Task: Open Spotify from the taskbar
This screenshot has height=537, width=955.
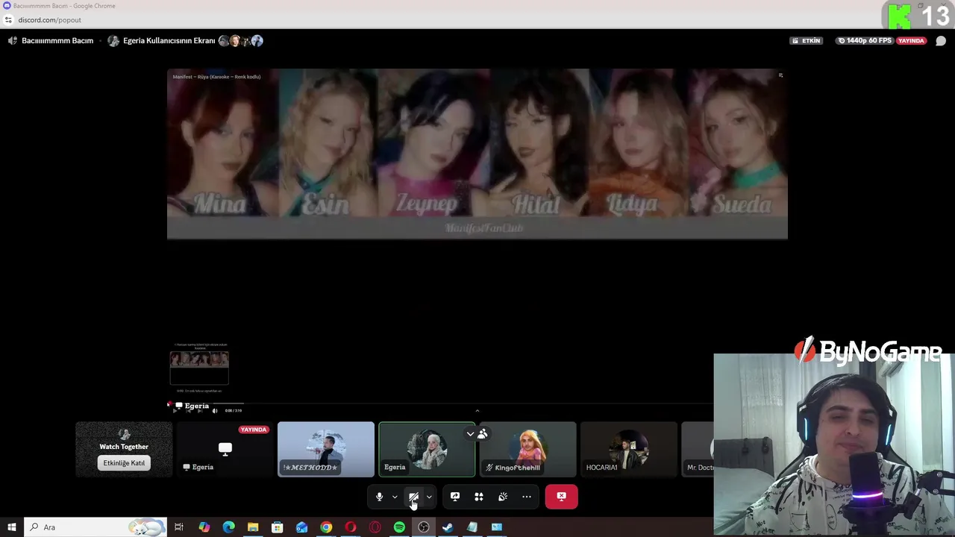Action: pos(399,527)
